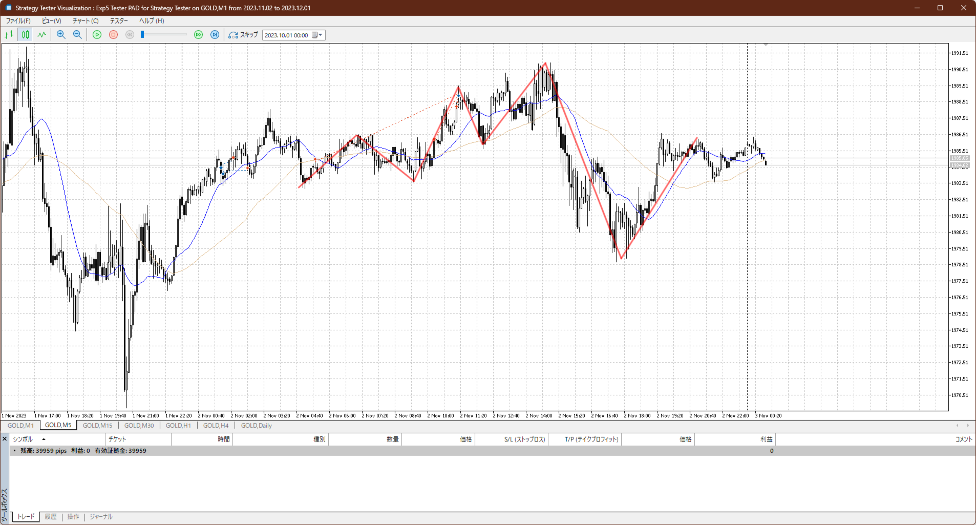Sort by the シンボル column header
Image resolution: width=976 pixels, height=525 pixels.
(x=23, y=439)
